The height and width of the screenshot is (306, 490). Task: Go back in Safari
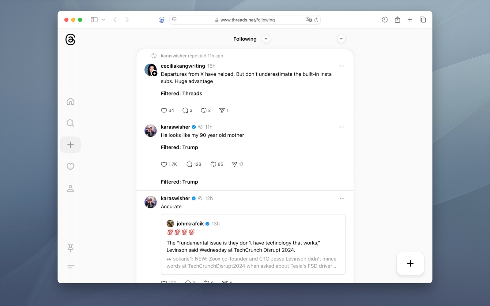tap(115, 20)
